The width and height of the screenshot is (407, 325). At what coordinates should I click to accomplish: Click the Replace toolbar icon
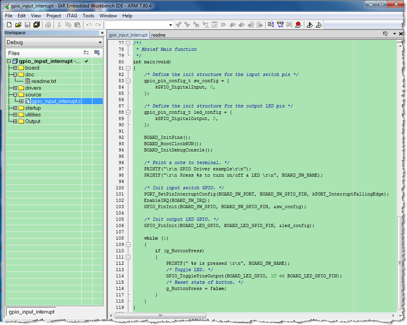205,25
